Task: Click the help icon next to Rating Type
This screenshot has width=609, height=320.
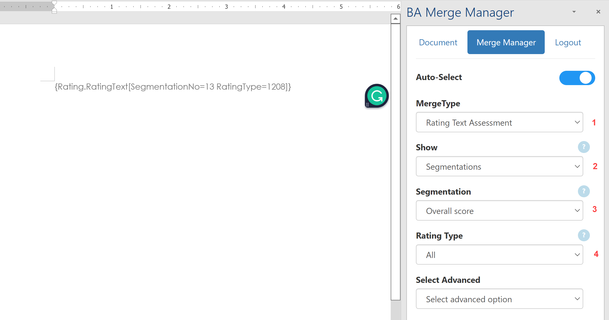Action: [584, 235]
